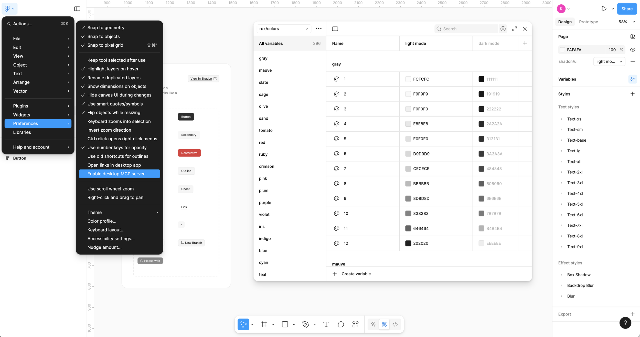Toggle sidebar icon in variables window
The image size is (640, 337).
tap(335, 29)
